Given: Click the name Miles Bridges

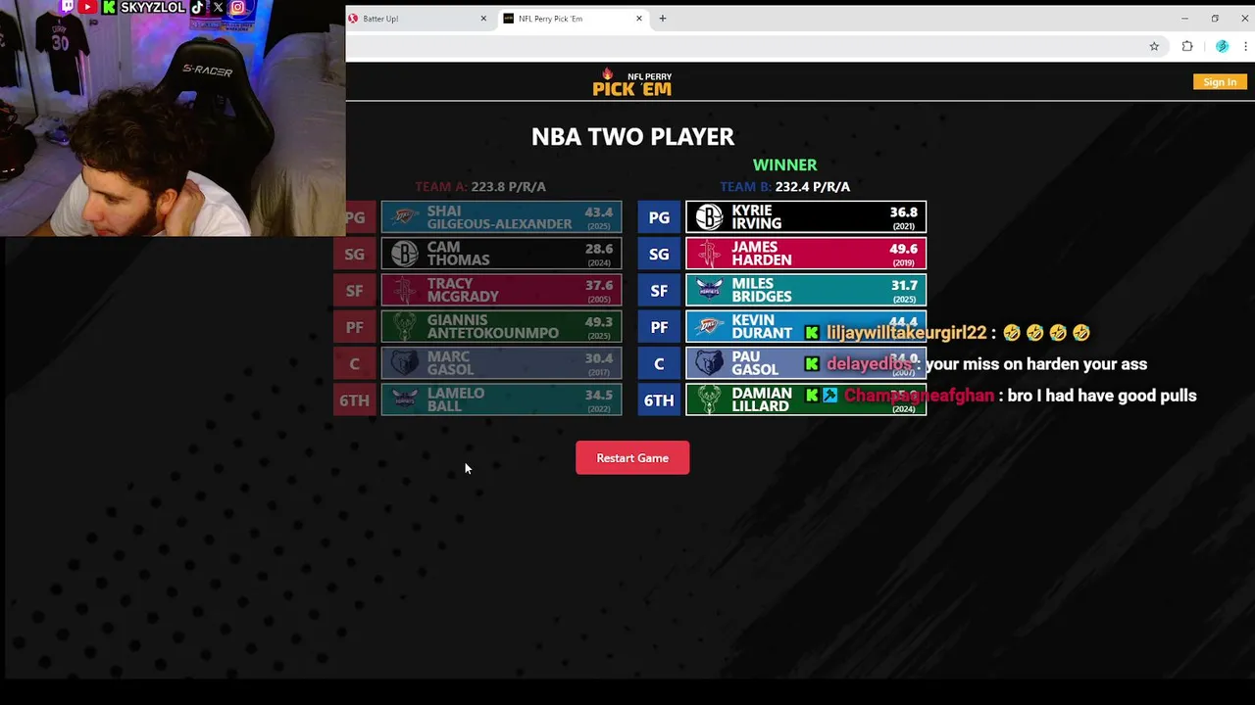Looking at the screenshot, I should (761, 290).
